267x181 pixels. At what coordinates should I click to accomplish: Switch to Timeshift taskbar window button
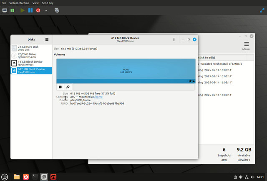pos(53,177)
